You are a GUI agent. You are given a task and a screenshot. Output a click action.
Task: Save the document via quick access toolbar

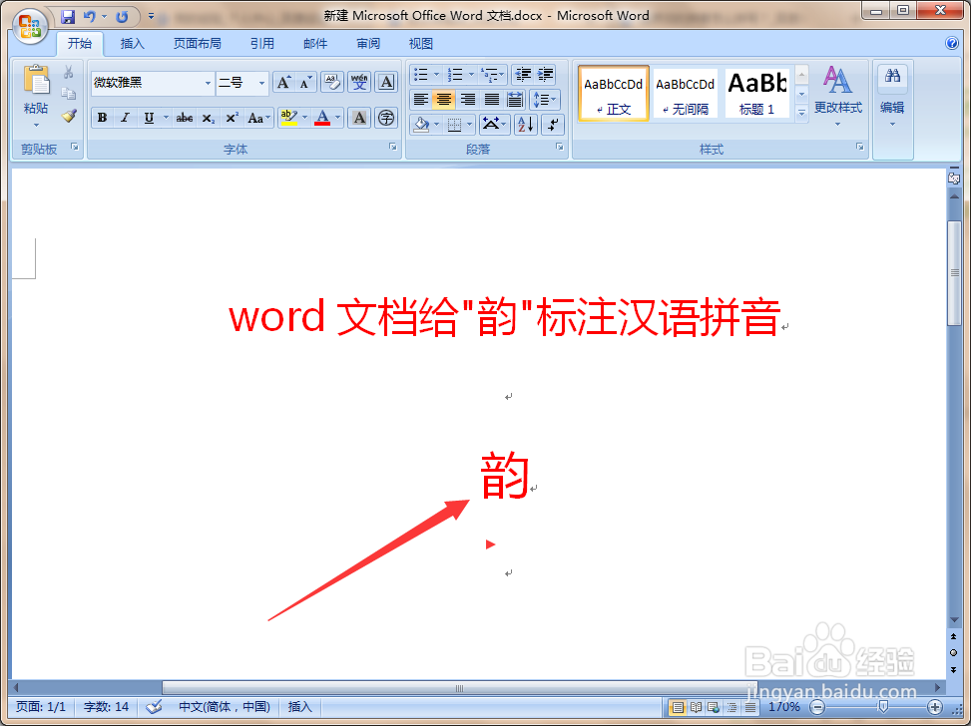[x=68, y=17]
